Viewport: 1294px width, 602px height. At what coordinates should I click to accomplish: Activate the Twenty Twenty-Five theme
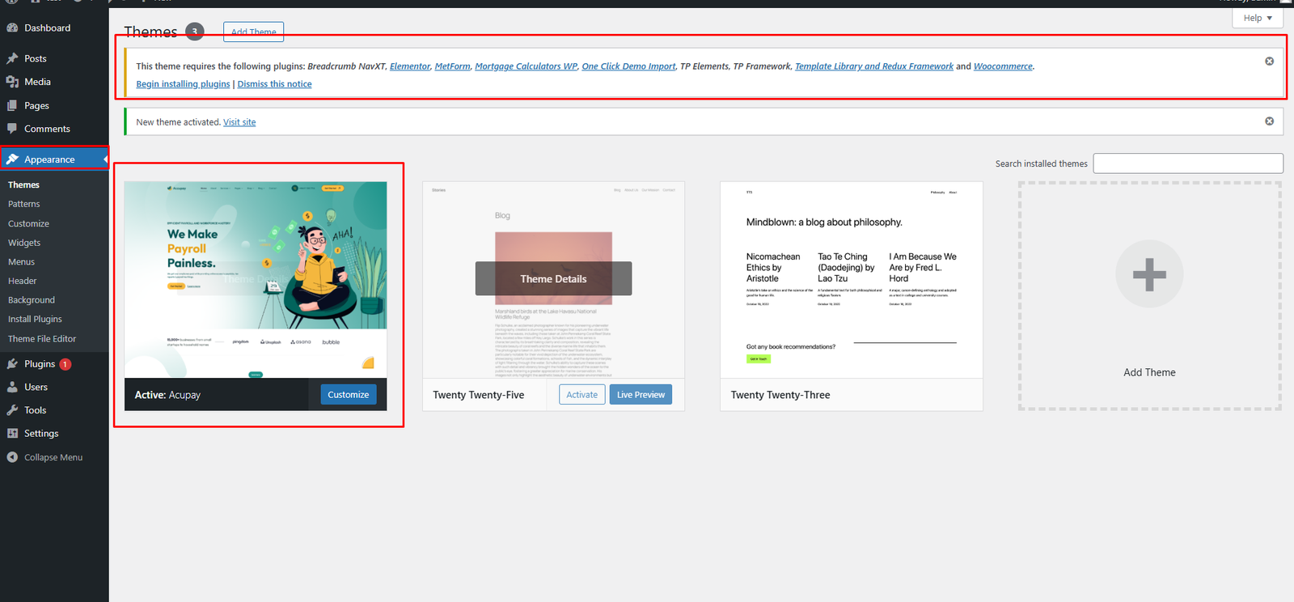pos(581,395)
